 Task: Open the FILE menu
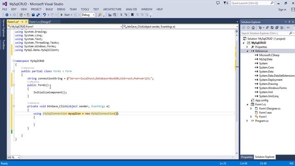(5, 9)
